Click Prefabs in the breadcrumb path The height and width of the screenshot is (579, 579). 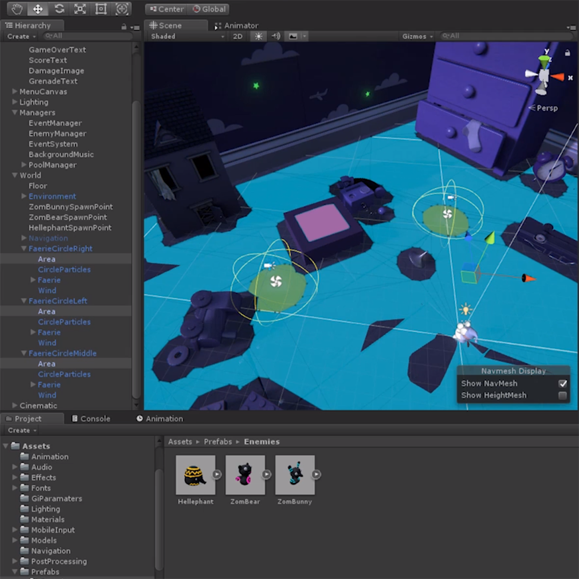pyautogui.click(x=218, y=441)
